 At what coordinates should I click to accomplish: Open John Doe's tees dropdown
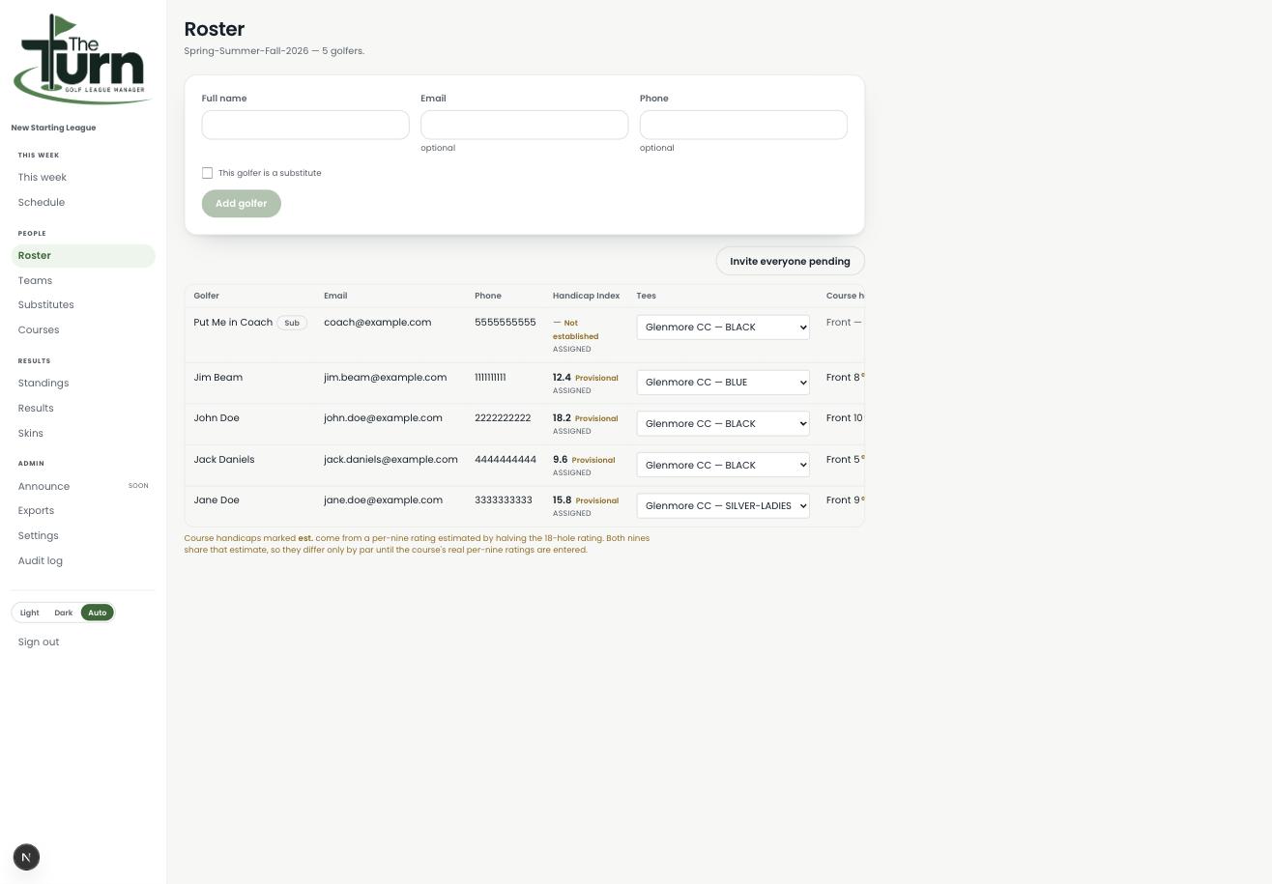(x=723, y=424)
